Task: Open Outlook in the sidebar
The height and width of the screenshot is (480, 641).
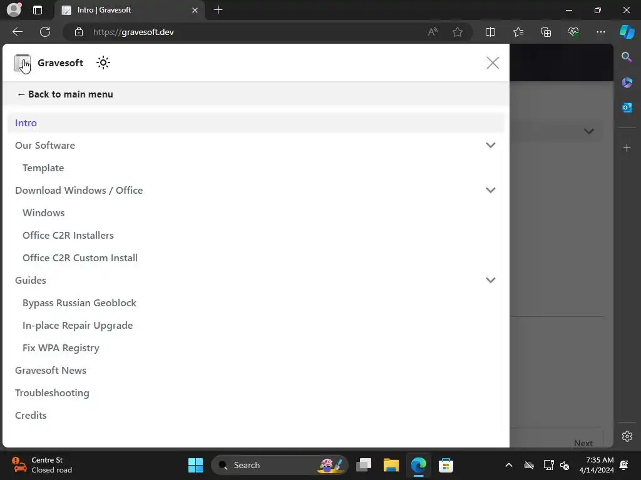Action: tap(627, 107)
